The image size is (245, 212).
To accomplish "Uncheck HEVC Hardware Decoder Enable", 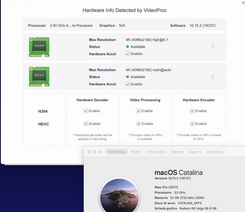I will [x=86, y=124].
